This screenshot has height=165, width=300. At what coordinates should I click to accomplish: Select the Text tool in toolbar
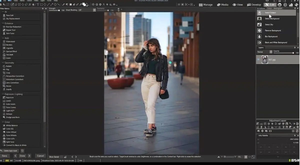[38, 4]
